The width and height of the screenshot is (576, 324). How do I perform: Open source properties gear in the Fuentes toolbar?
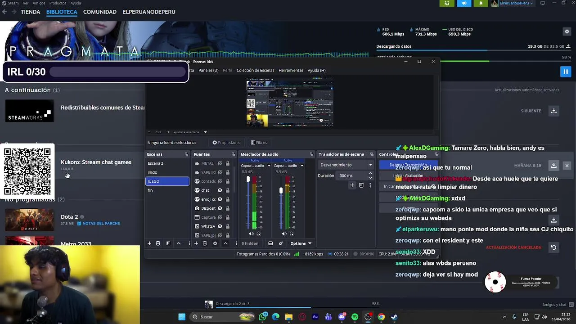215,243
